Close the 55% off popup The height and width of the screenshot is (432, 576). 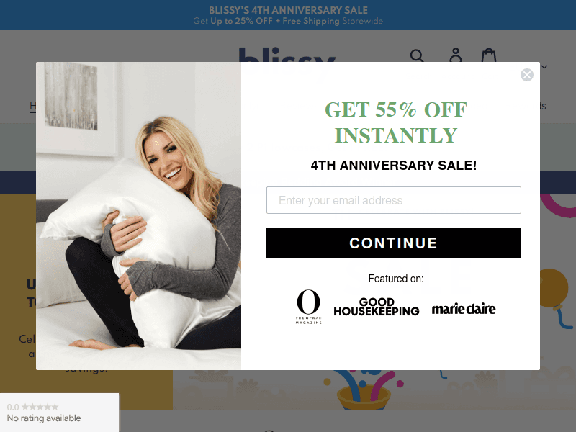click(527, 75)
